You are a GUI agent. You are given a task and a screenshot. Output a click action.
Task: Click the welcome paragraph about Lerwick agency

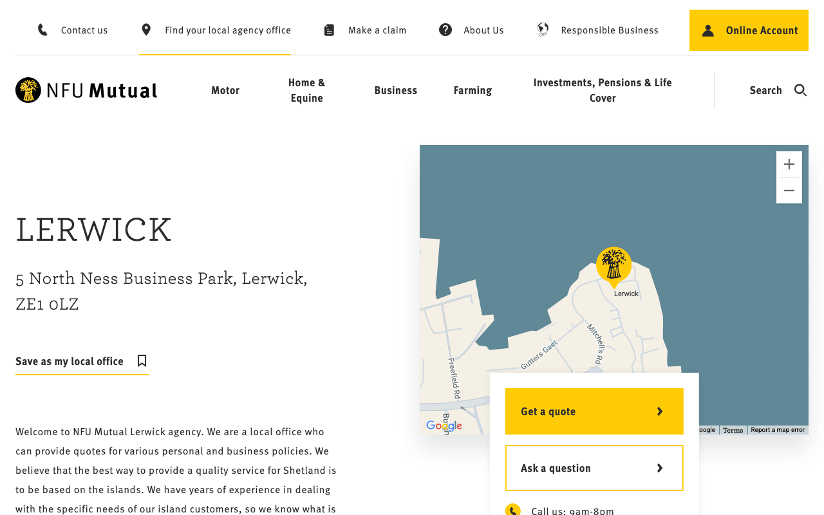tap(176, 470)
